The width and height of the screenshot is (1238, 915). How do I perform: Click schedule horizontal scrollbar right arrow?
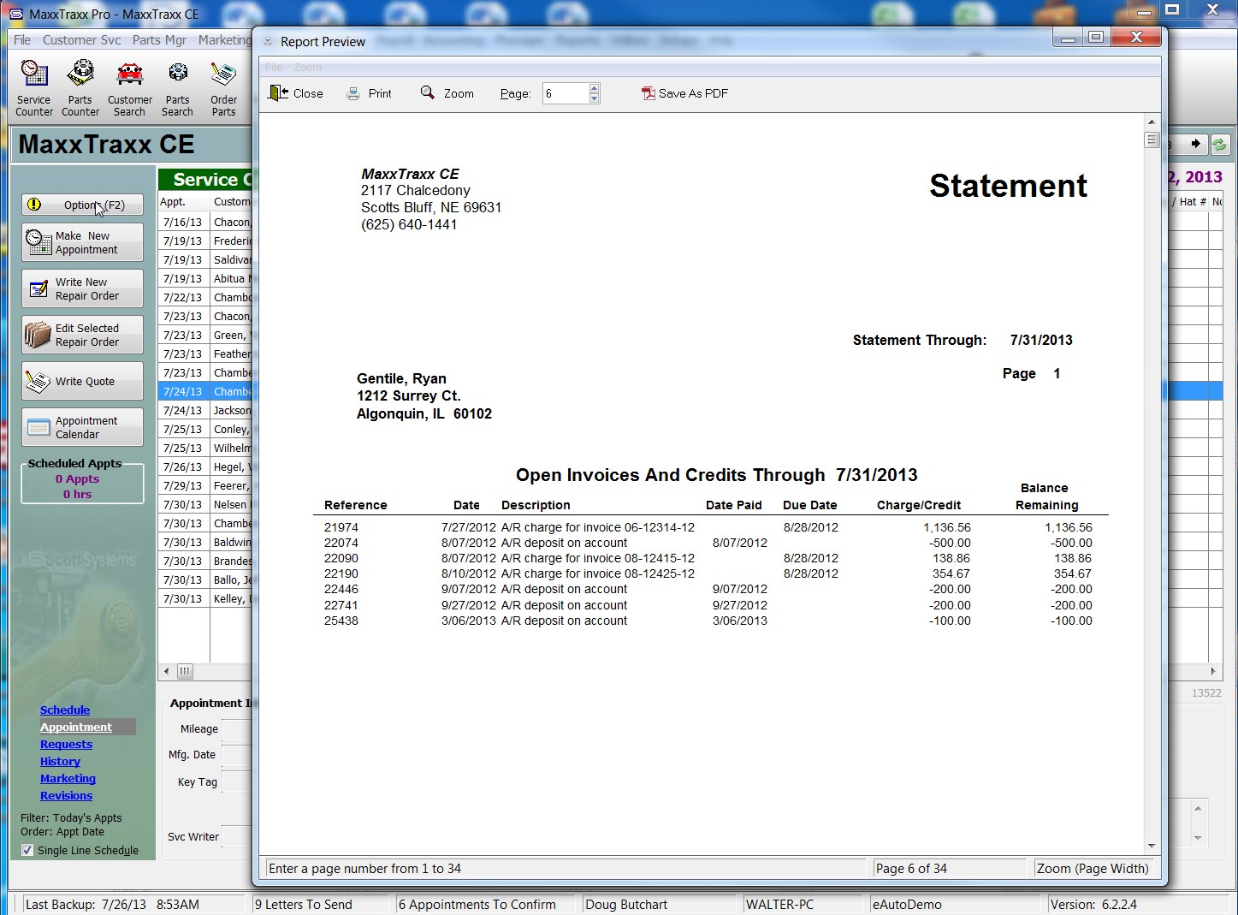(x=1212, y=671)
